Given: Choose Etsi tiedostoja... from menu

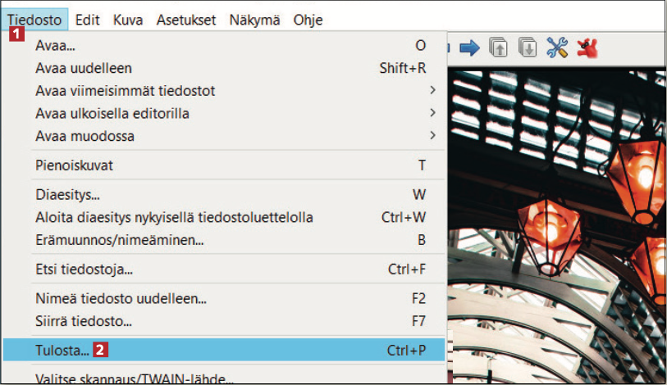Looking at the screenshot, I should [224, 269].
